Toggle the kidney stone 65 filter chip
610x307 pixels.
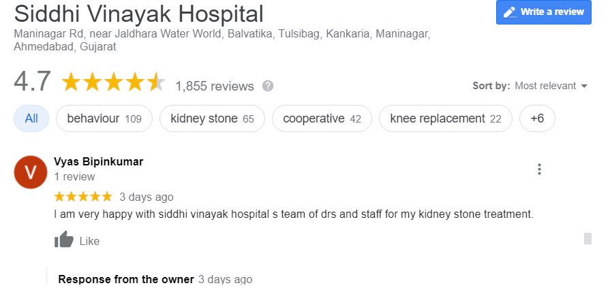[212, 118]
